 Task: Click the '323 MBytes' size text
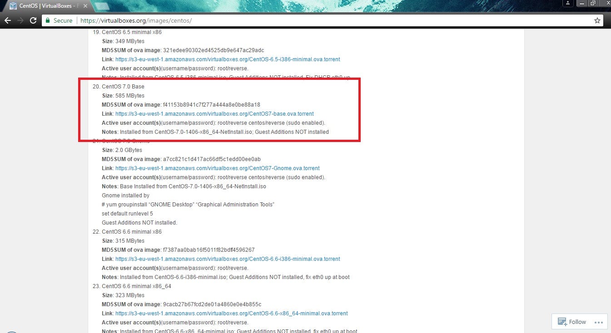(x=129, y=295)
